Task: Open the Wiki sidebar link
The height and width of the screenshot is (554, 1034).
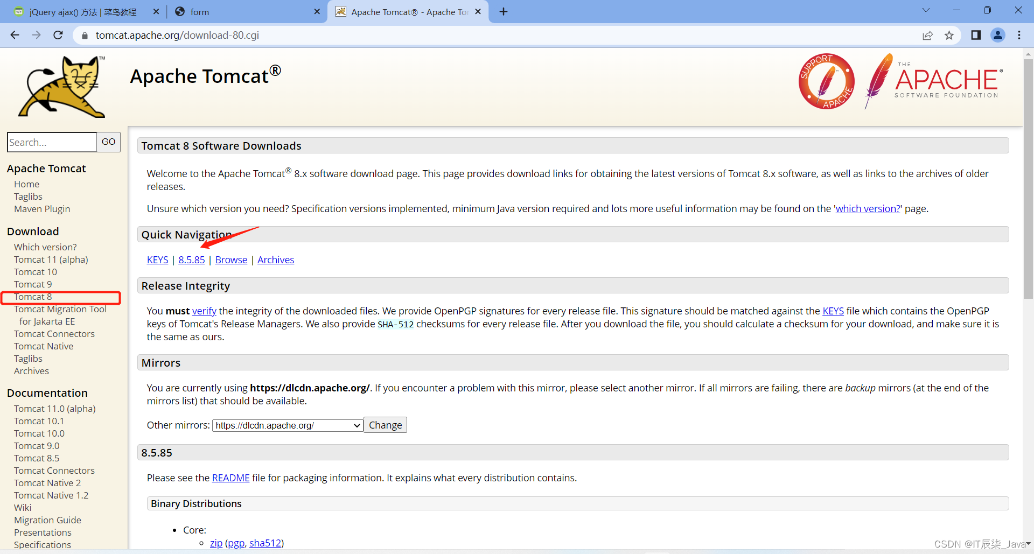Action: [x=23, y=508]
